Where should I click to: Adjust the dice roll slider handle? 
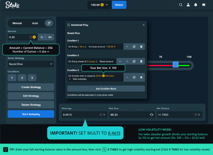(x=176, y=64)
